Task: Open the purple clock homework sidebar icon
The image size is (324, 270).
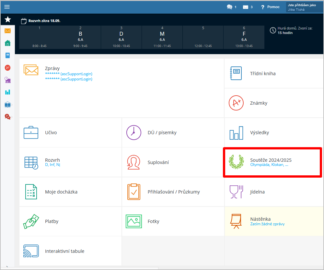Action: [x=8, y=80]
